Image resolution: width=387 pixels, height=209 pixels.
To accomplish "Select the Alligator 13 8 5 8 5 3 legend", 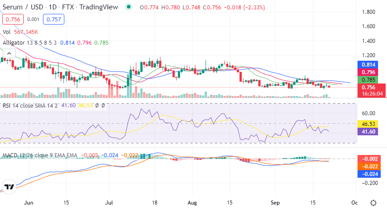I will [x=29, y=43].
